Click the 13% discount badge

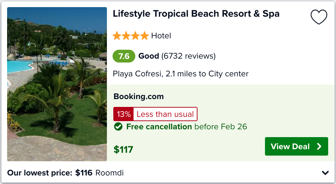coord(124,114)
